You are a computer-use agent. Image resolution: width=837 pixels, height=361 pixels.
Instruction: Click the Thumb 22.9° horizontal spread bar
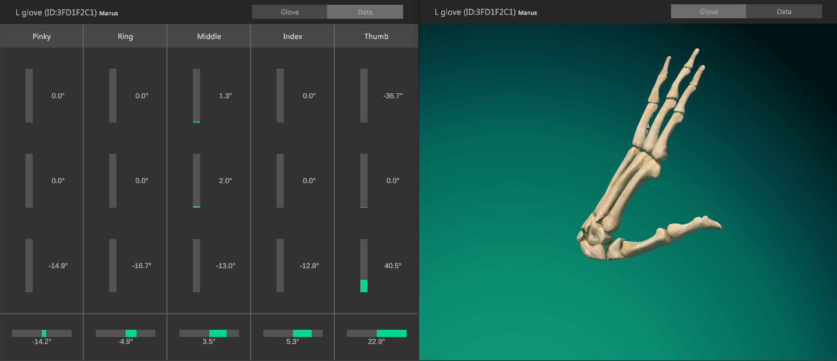pyautogui.click(x=376, y=333)
